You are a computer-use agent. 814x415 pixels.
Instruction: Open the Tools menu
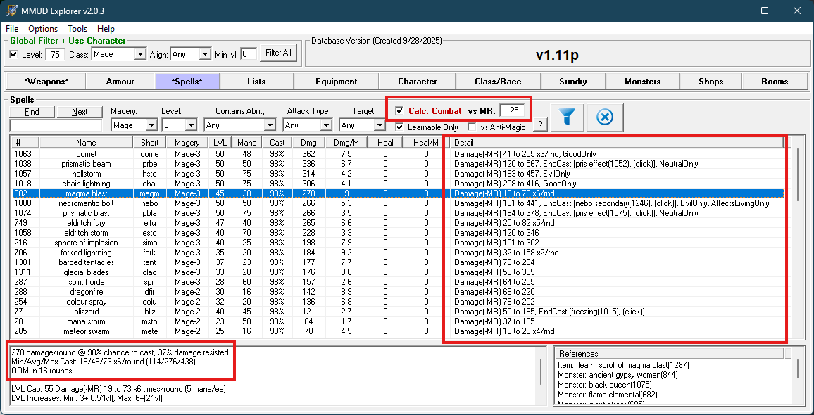tap(77, 29)
